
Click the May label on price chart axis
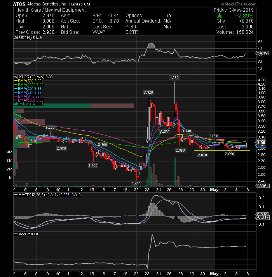point(214,190)
